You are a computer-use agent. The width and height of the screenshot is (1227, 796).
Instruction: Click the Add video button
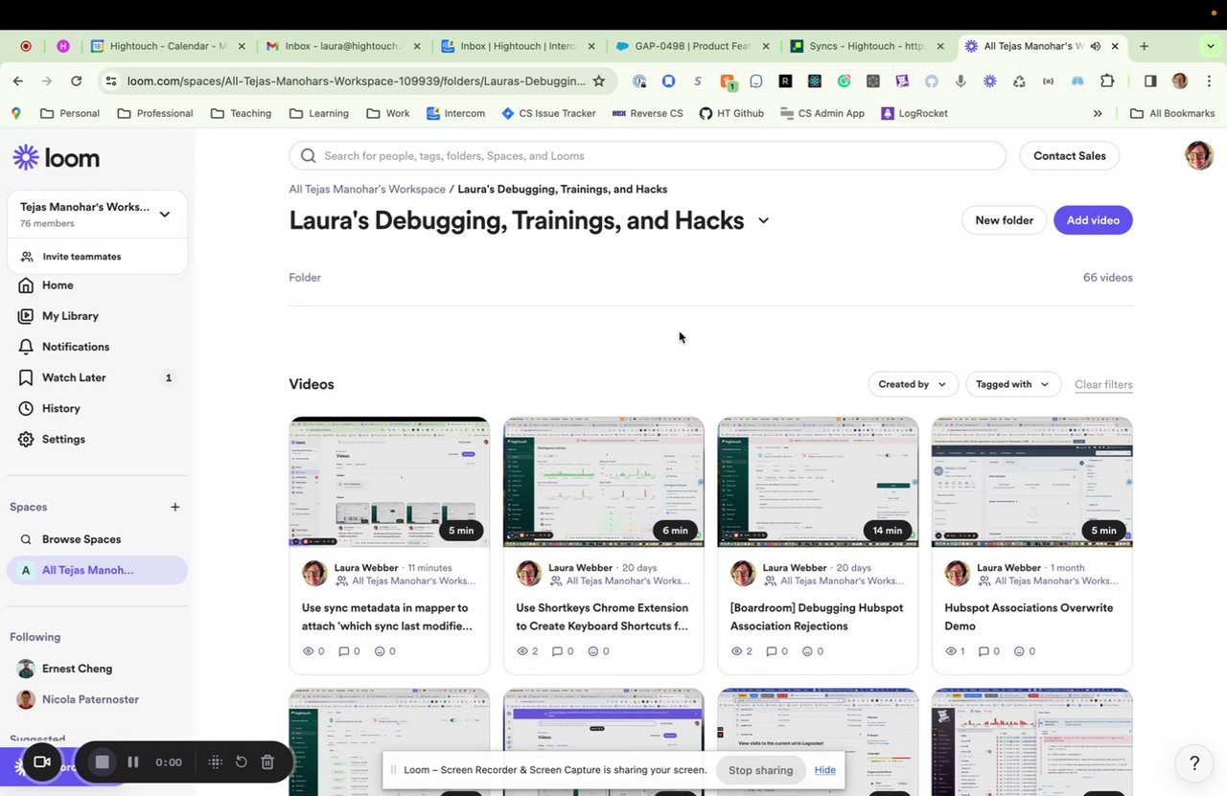(1093, 220)
